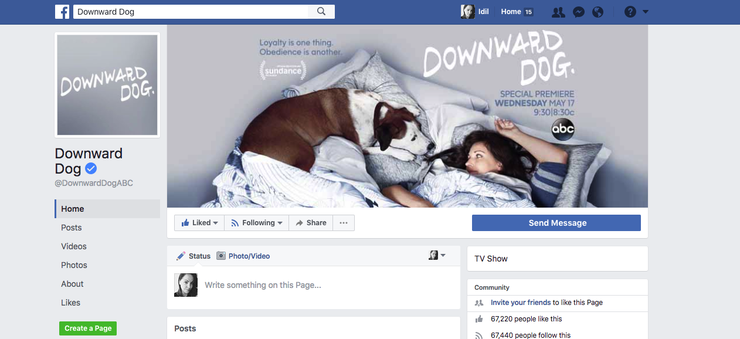Click feed icon beside 67,440 people follow
Viewport: 740px width, 339px height.
click(x=479, y=335)
